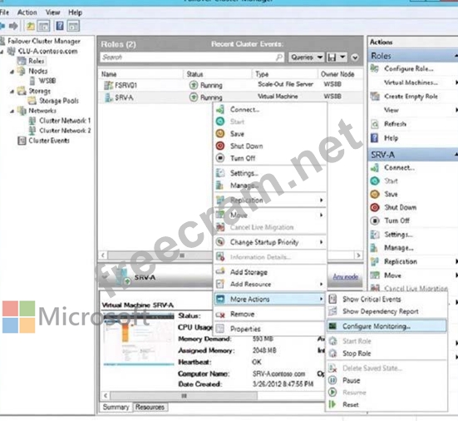Click the Settings icon in context menu
Image resolution: width=458 pixels, height=421 pixels.
coord(220,173)
